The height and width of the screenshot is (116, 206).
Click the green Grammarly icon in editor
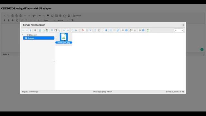(202, 49)
